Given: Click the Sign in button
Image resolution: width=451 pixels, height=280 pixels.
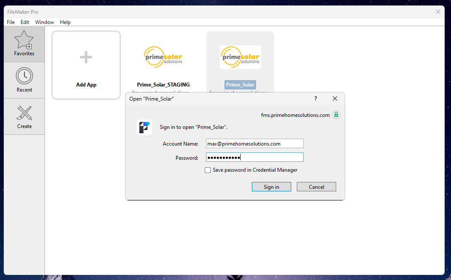Looking at the screenshot, I should pos(271,187).
